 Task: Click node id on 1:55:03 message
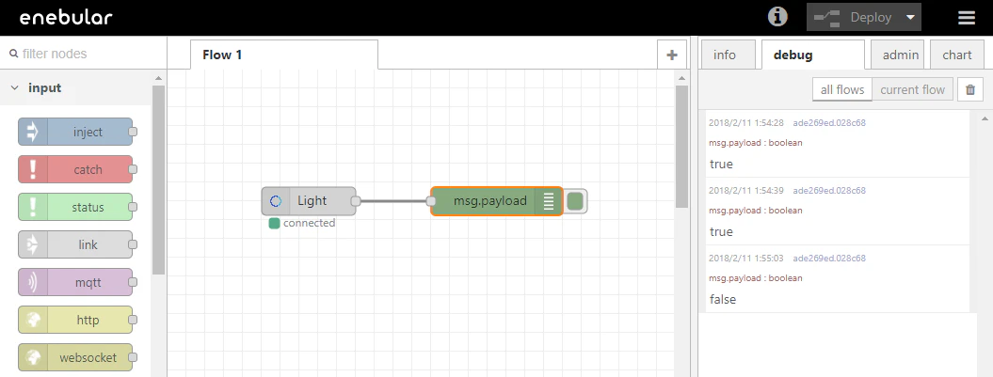click(x=829, y=259)
